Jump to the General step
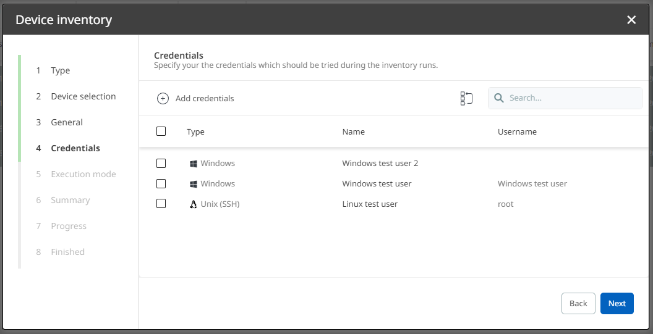Screen dimensions: 653x334 coord(67,122)
